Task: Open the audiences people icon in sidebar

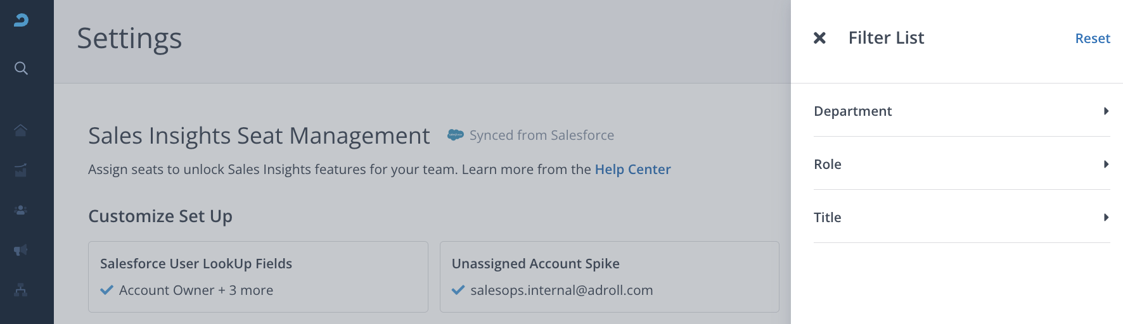Action: coord(21,210)
